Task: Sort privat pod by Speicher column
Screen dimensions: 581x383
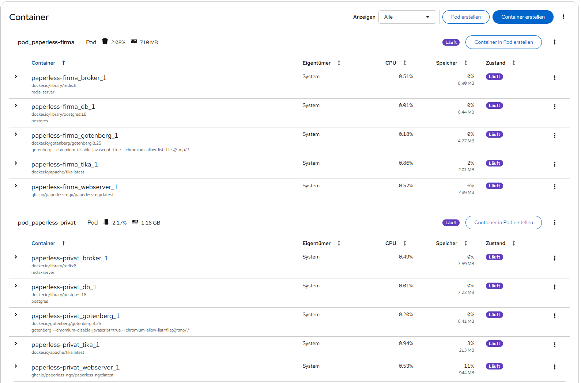Action: [x=451, y=243]
